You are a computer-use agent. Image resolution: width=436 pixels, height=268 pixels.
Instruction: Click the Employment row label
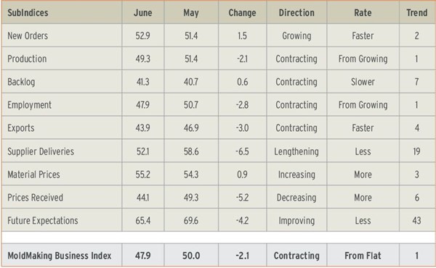(x=30, y=105)
